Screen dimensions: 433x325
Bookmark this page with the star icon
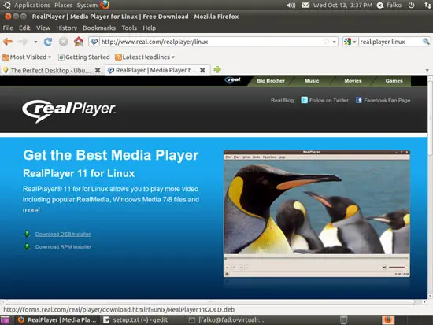(327, 42)
